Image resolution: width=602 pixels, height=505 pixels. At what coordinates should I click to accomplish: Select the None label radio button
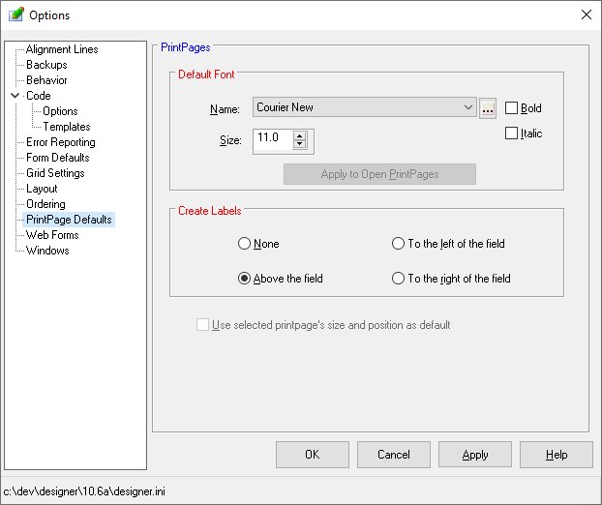tap(245, 244)
